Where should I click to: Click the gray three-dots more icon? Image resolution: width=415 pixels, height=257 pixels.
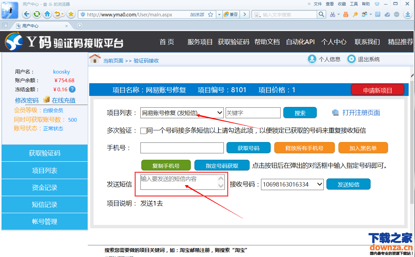tap(397, 14)
